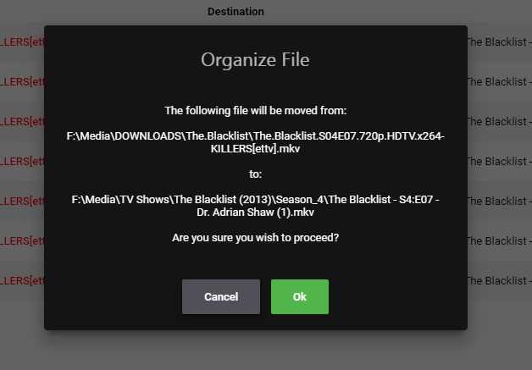
Task: Click last row's 'The Blacklist' destination text
Action: [x=498, y=281]
